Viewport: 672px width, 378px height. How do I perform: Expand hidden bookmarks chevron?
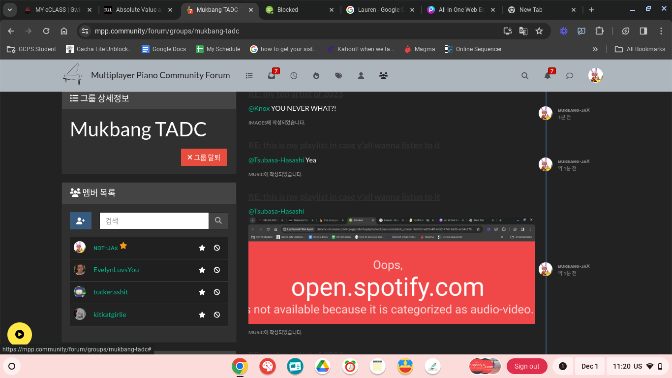pyautogui.click(x=595, y=49)
